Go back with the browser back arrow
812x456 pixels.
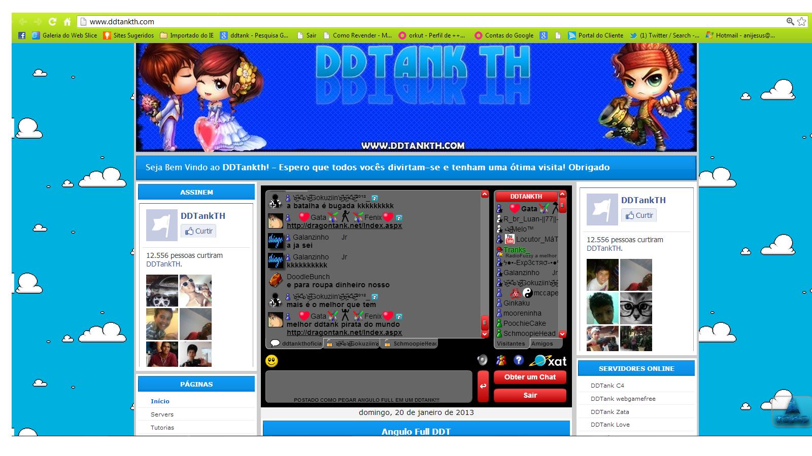click(x=23, y=22)
